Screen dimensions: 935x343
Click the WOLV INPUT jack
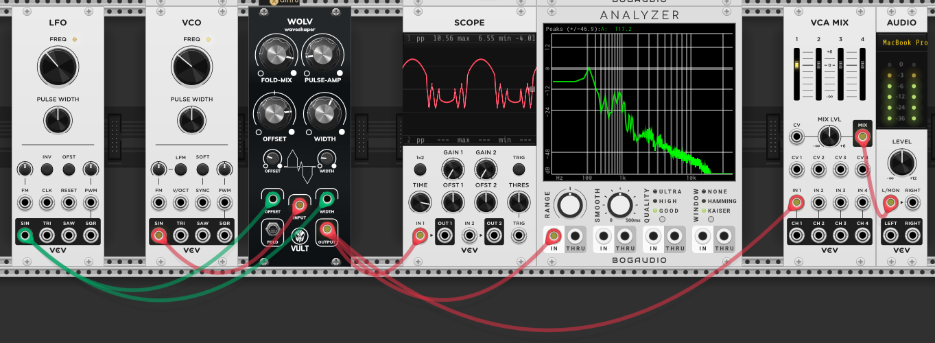click(299, 204)
